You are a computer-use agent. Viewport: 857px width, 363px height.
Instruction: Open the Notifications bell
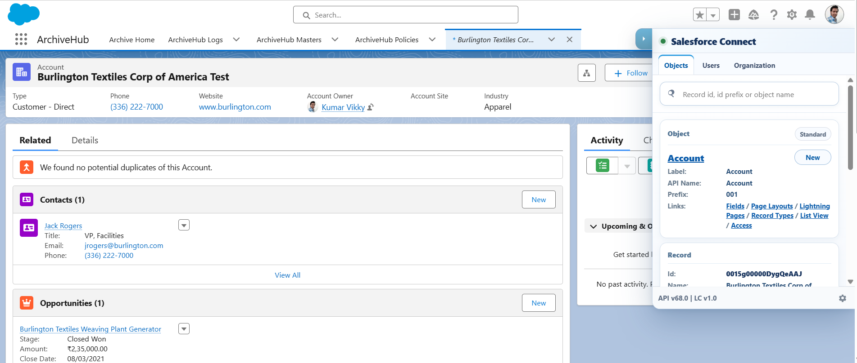coord(810,15)
